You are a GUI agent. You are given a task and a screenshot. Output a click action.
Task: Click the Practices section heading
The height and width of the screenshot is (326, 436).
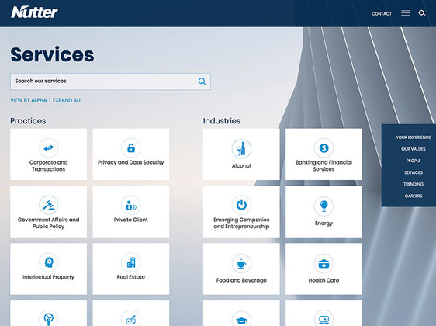click(x=28, y=121)
